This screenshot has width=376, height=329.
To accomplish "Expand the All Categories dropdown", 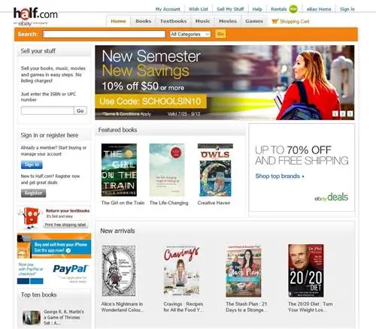I will pos(190,34).
